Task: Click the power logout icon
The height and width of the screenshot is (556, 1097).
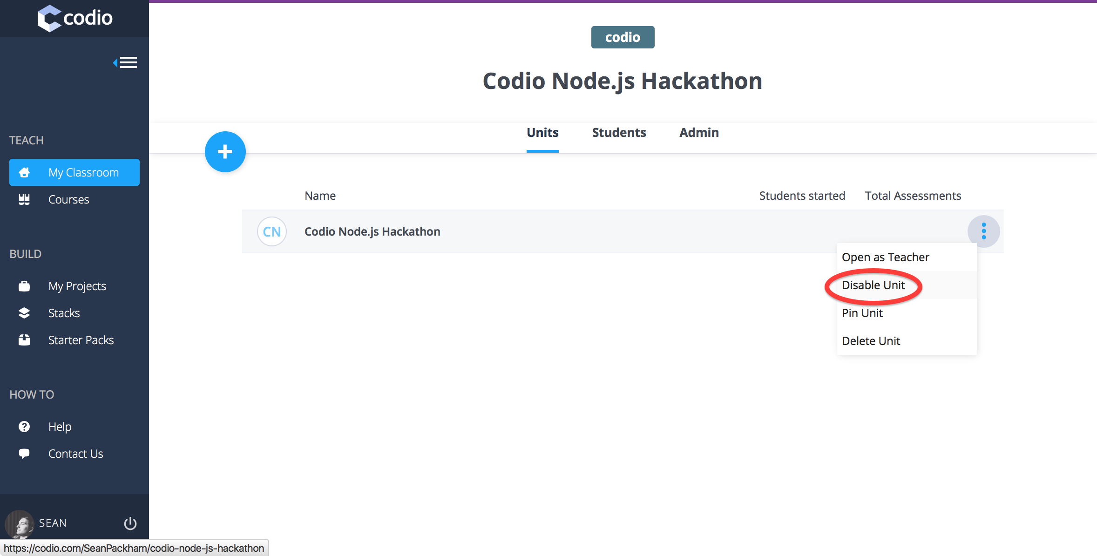Action: click(x=130, y=523)
